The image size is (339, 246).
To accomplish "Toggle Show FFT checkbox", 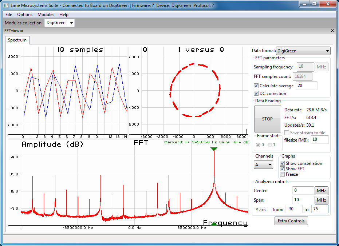I will tap(282, 169).
